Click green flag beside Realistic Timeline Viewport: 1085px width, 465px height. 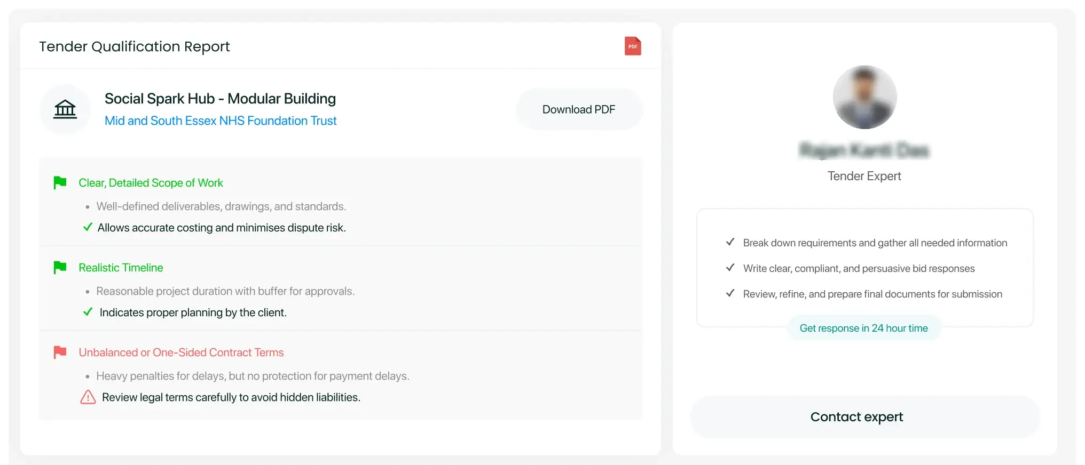point(60,268)
